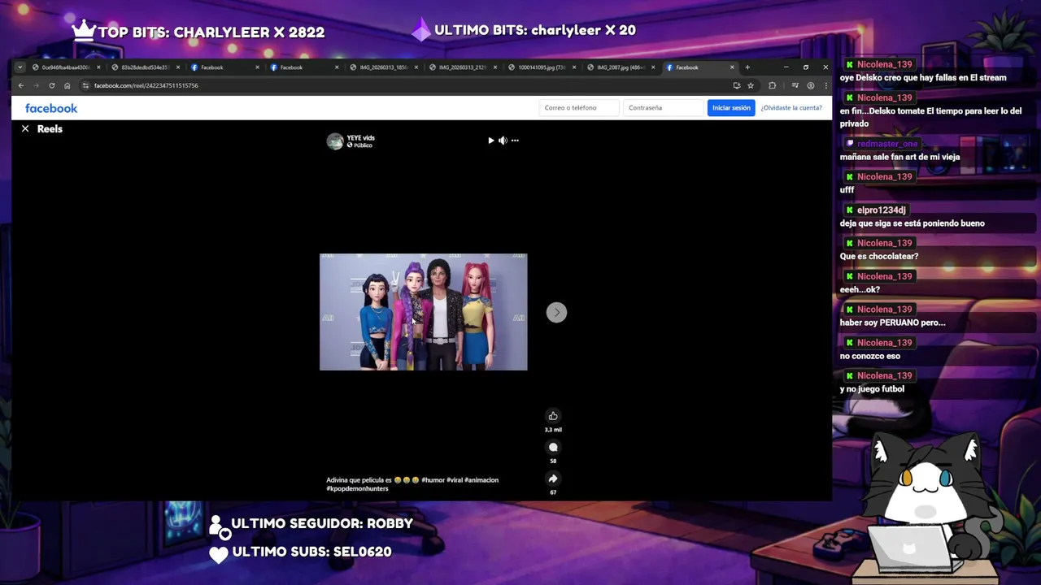
Task: Open the reel's comments bubble icon
Action: click(553, 447)
